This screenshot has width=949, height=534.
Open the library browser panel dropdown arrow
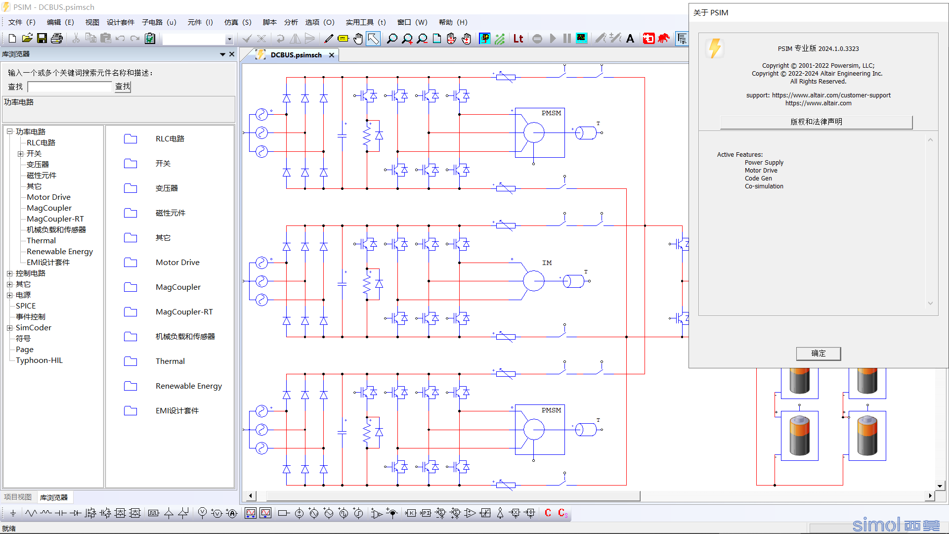click(x=222, y=54)
